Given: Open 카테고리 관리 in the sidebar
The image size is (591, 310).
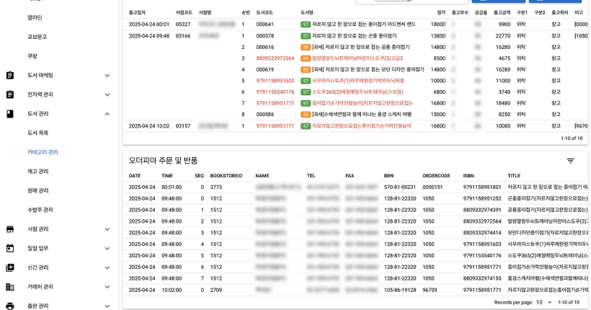Looking at the screenshot, I should [x=43, y=152].
